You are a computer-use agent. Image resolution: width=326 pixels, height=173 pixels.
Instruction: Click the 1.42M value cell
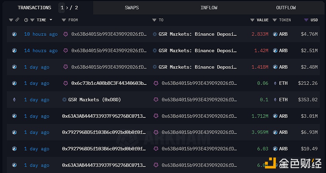coord(261,50)
